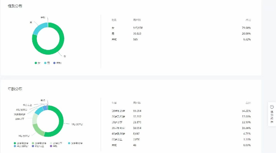This screenshot has height=153, width=276.
Task: Click the 18岁到25岁 row label in age table
Action: pyautogui.click(x=118, y=111)
